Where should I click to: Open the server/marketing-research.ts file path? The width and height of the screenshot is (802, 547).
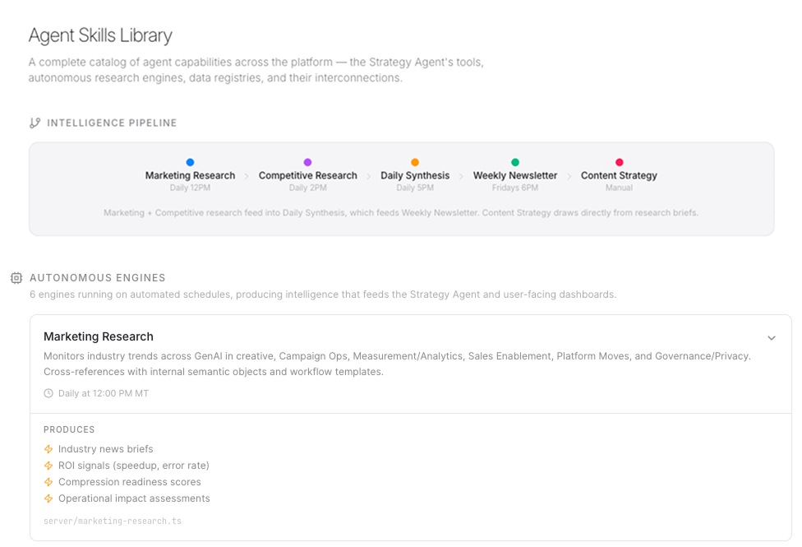click(x=113, y=521)
